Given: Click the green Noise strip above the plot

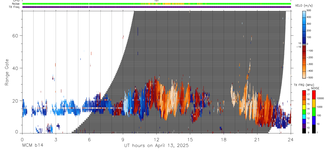Looking at the screenshot, I should pyautogui.click(x=157, y=4).
